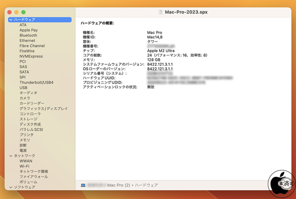Click the computer icon in path bar
This screenshot has height=199, width=296.
pos(83,186)
